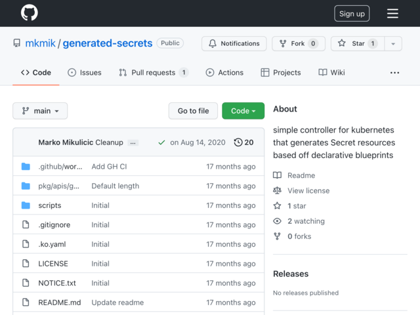The width and height of the screenshot is (420, 315).
Task: Open the .ko.yaml file name
Action: point(52,244)
